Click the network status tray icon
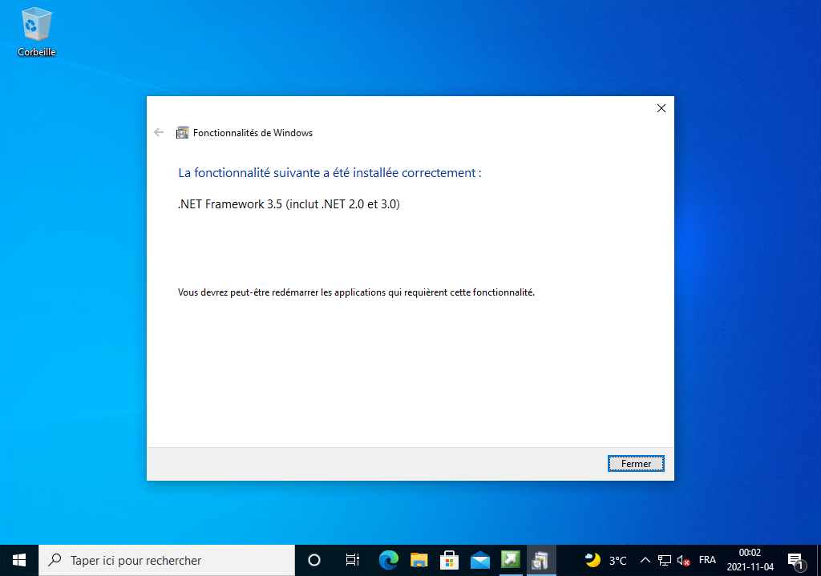Image resolution: width=821 pixels, height=576 pixels. click(665, 560)
